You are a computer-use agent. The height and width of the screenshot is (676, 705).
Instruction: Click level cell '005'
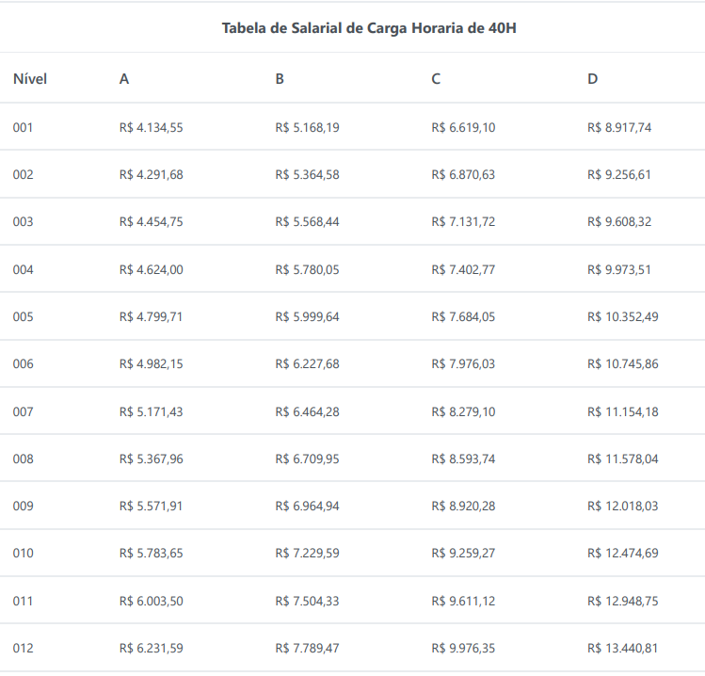[23, 316]
